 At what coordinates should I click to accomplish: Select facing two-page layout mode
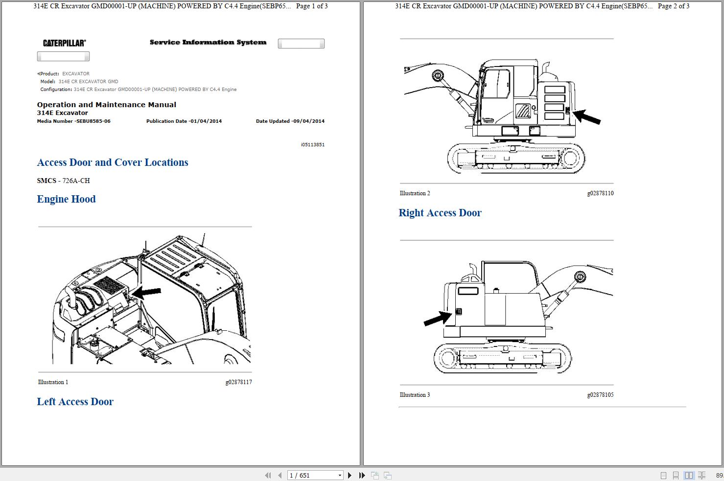[689, 475]
